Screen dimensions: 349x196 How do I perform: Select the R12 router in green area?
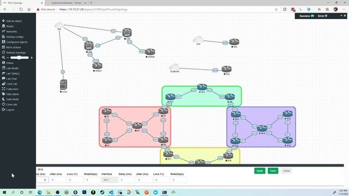202,87
